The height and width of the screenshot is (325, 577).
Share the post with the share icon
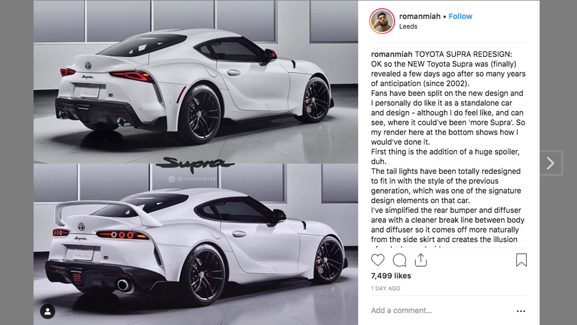point(421,260)
